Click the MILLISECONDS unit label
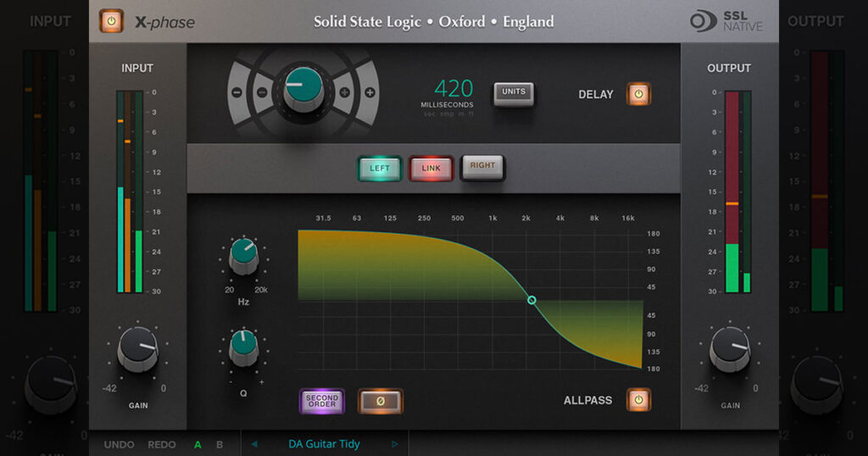 [x=447, y=104]
